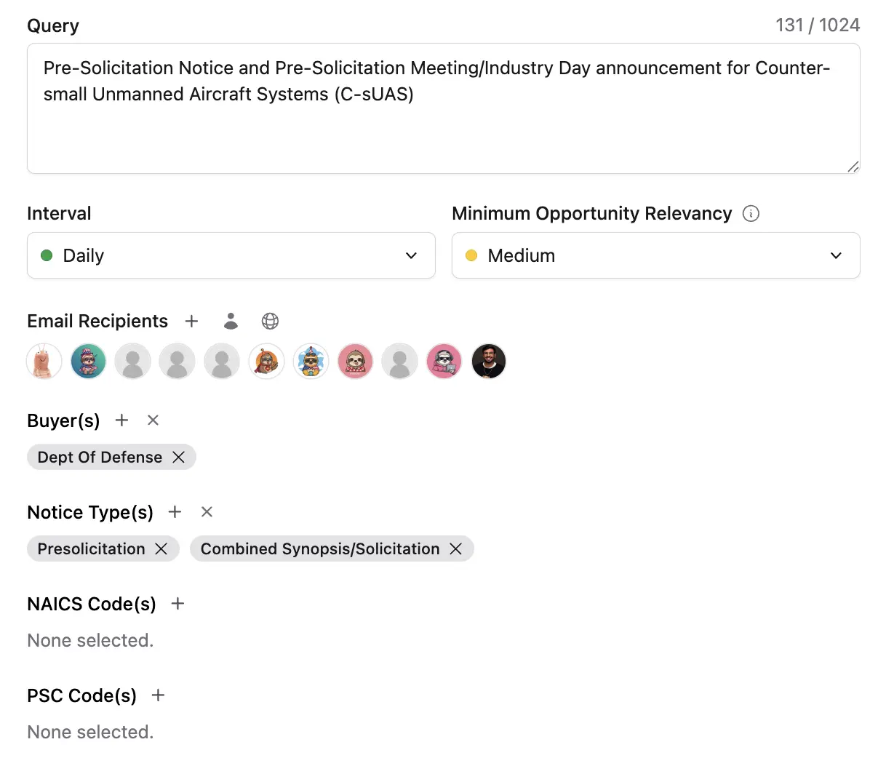Open the info tooltip for Minimum Opportunity Relevancy
886x758 pixels.
point(751,213)
